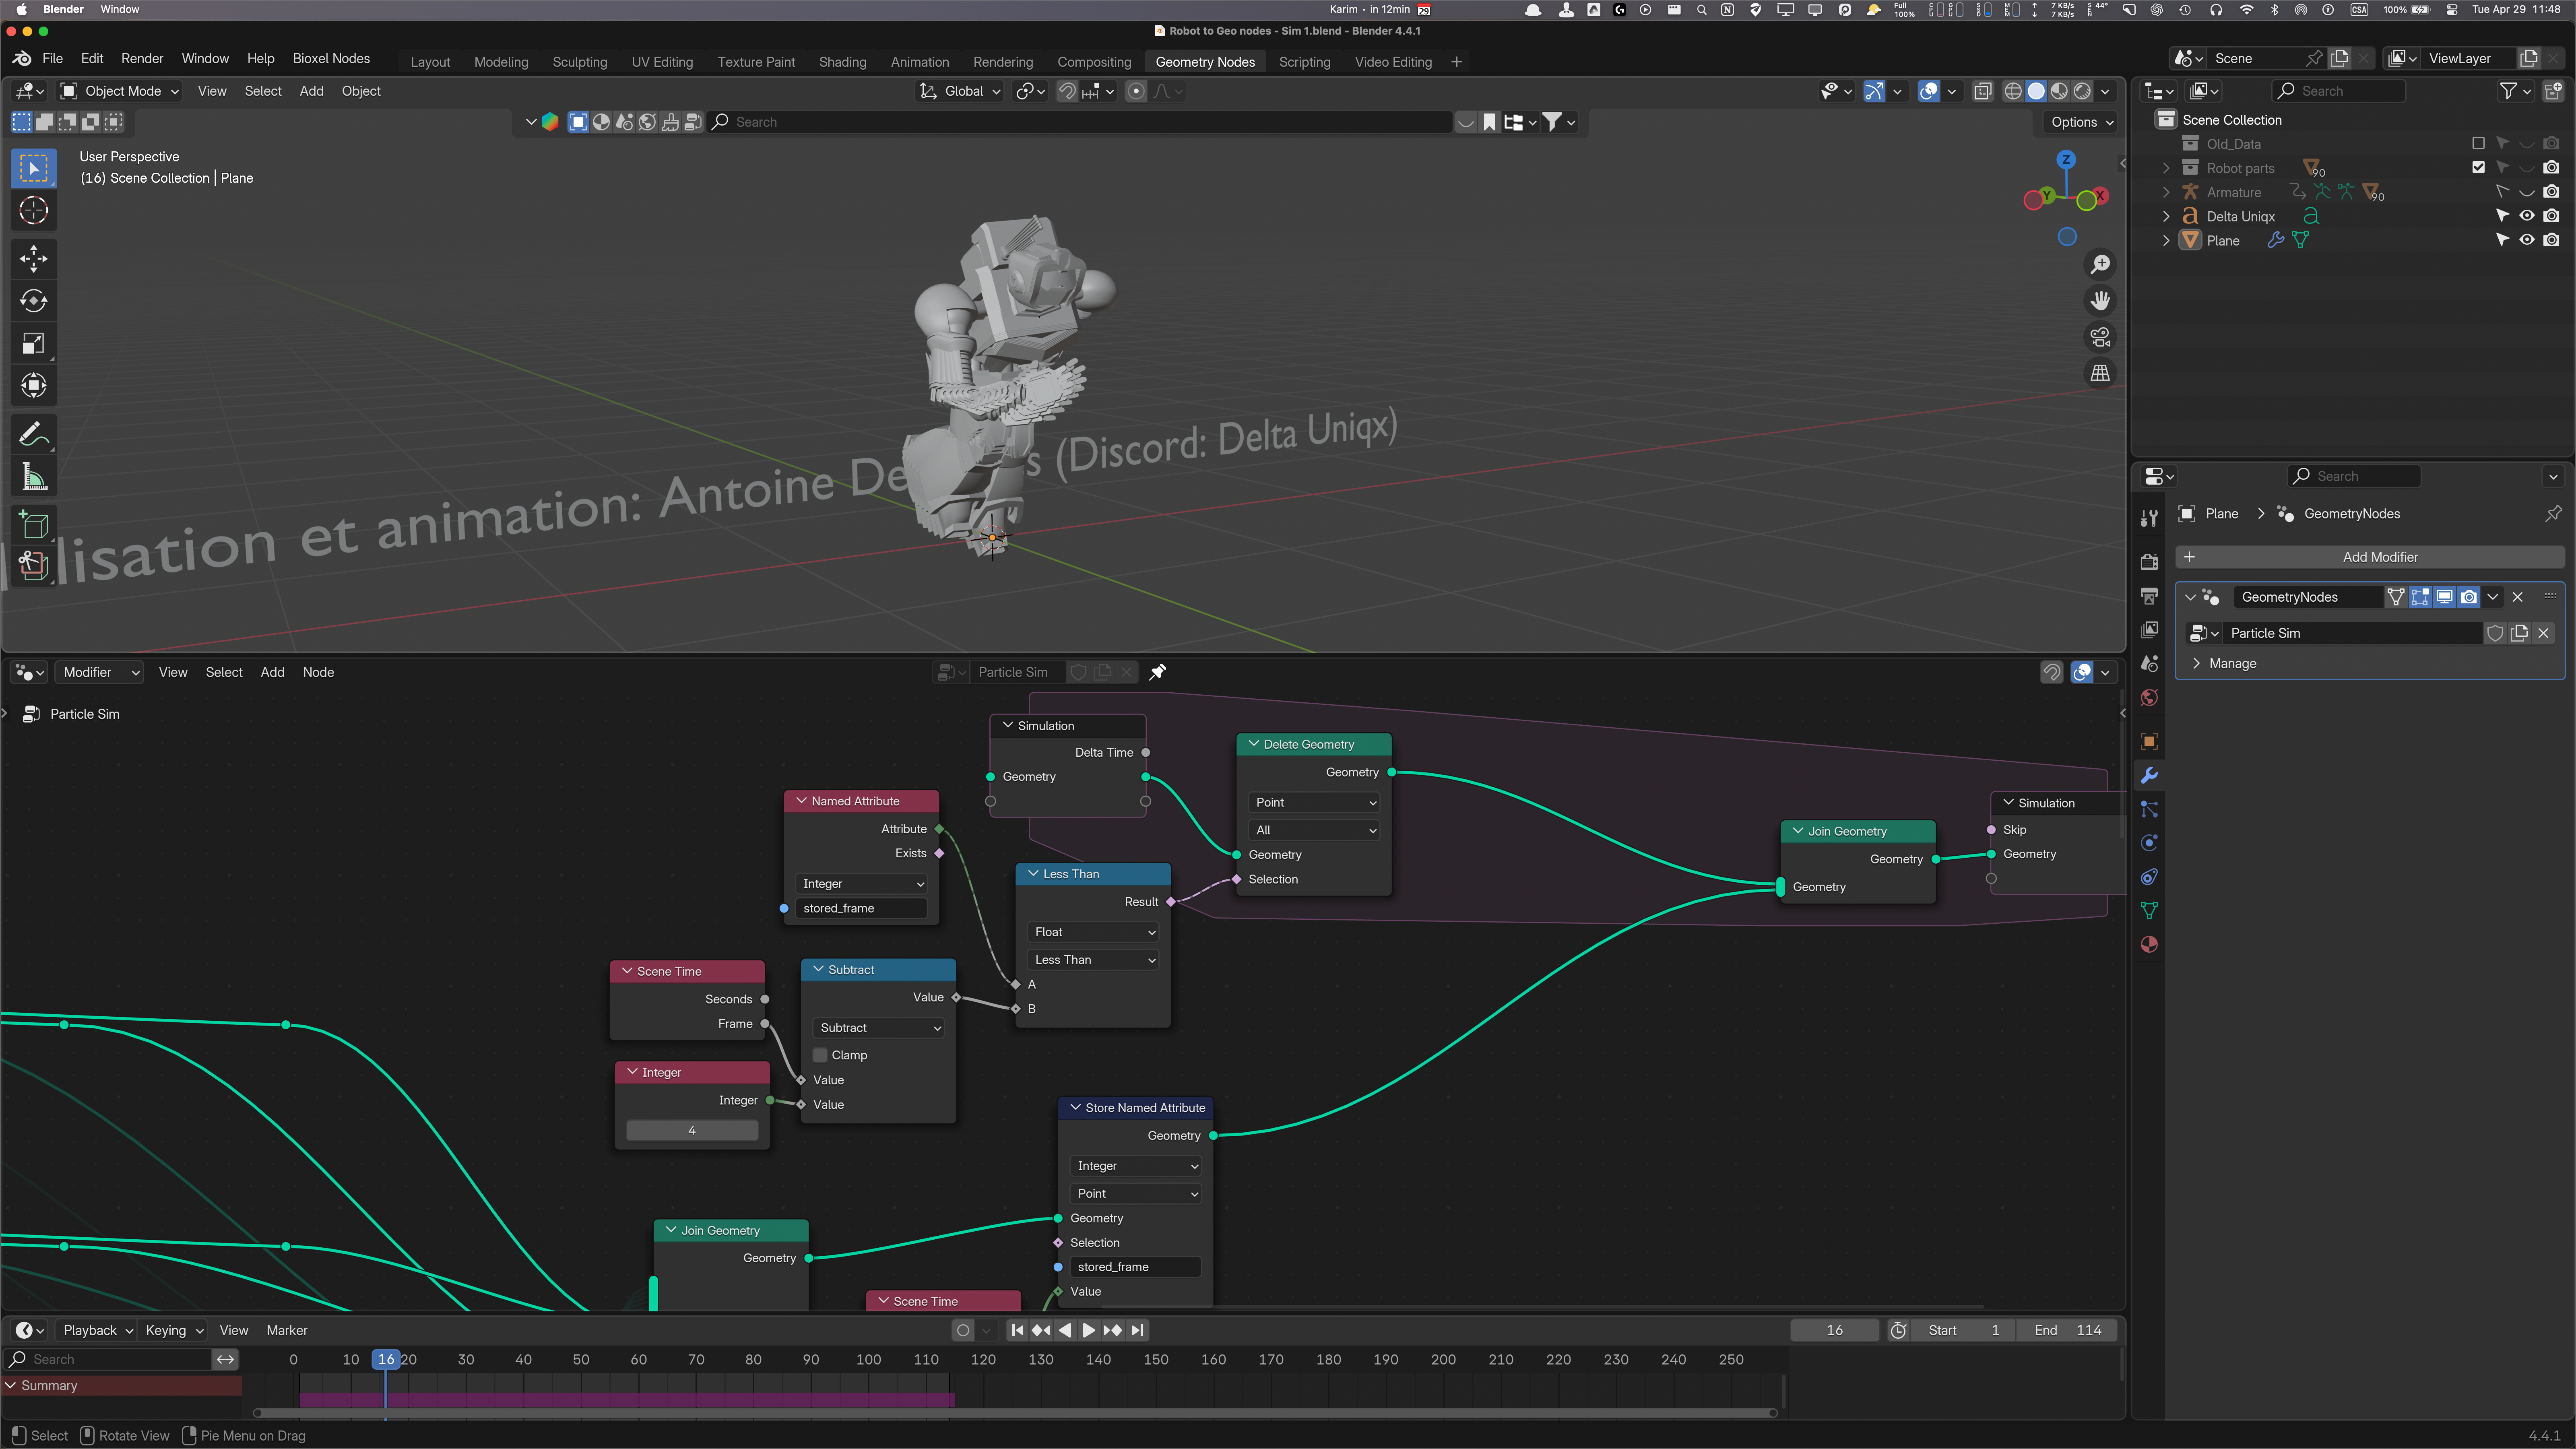Open the Object Mode dropdown
Screen dimensions: 2576x1449
[120, 91]
